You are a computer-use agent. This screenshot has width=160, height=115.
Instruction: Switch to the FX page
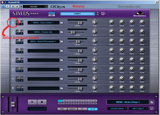(x=82, y=109)
